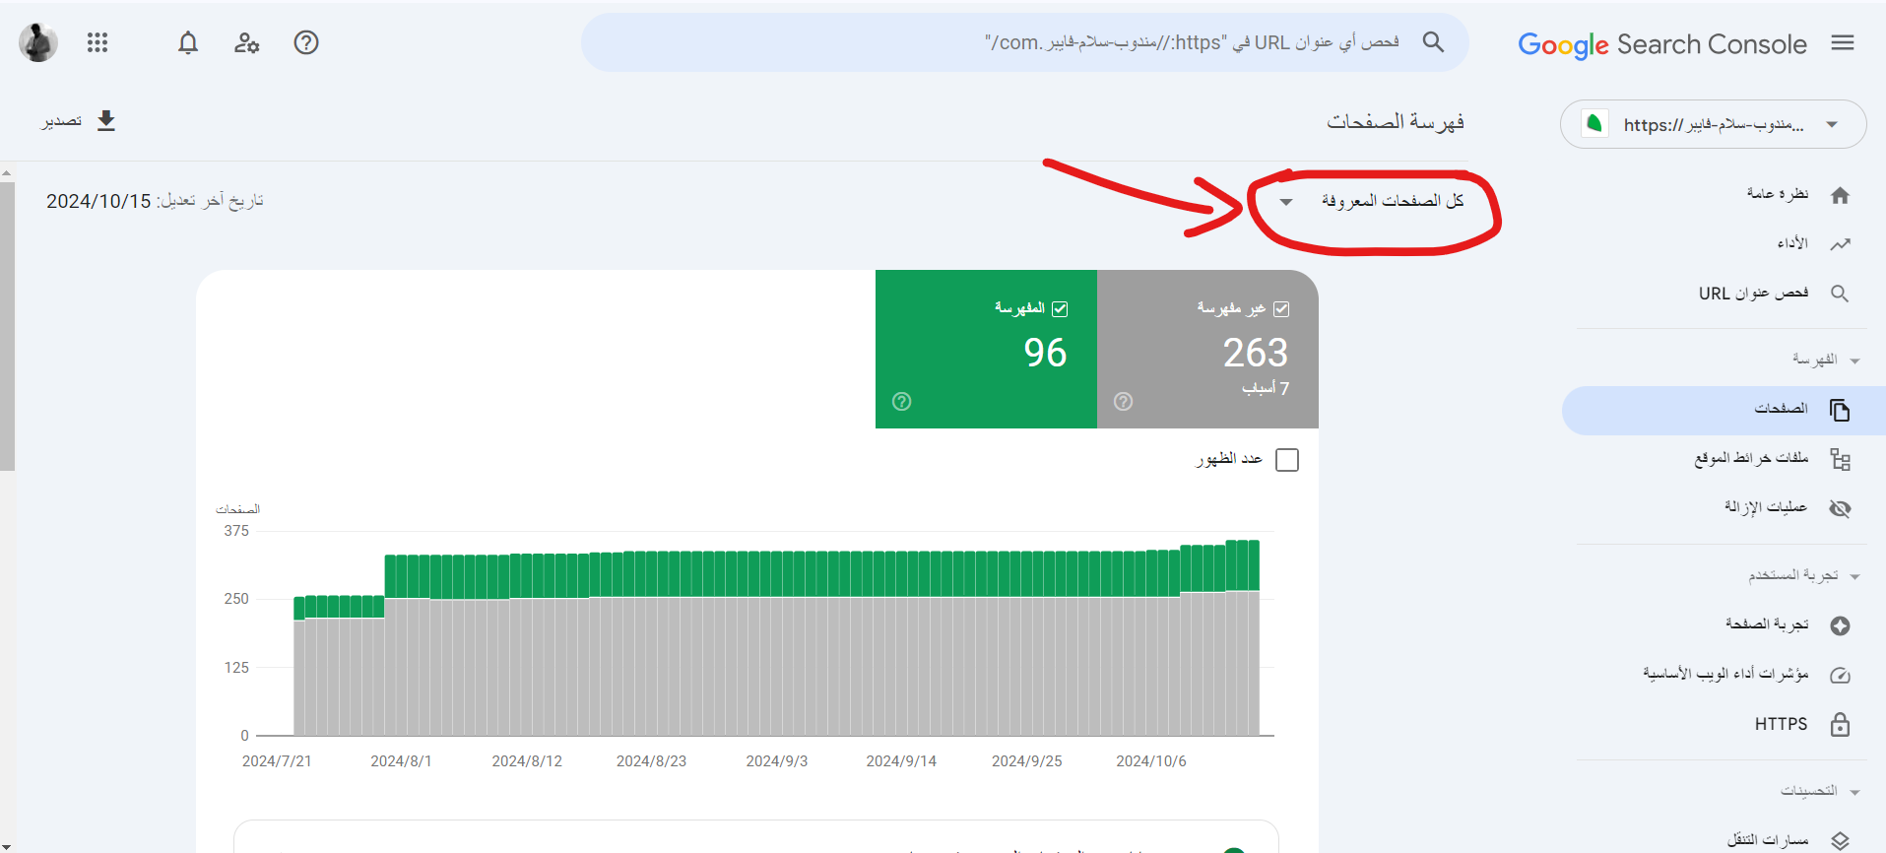1886x853 pixels.
Task: Click the 2024/8/12 chart axis date
Action: pyautogui.click(x=527, y=761)
